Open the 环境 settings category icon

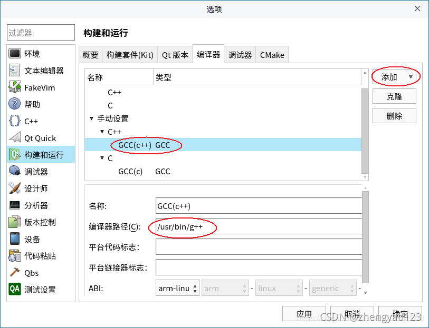(14, 54)
